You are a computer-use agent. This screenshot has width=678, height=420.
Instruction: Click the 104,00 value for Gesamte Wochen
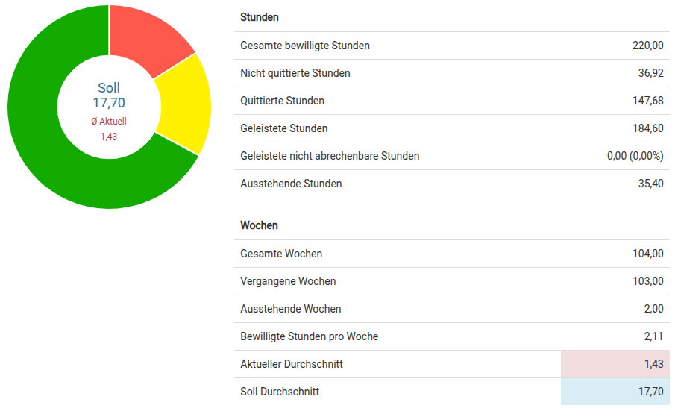click(647, 254)
